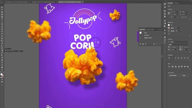
Task: Show more options in the Transform section
Action: point(190,19)
